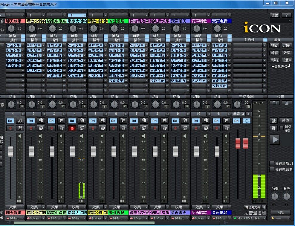This screenshot has height=226, width=295.
Task: Toggle phase invert φ on channel 10
Action: point(207,106)
